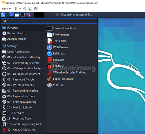Click the VulnHub icon
The width and height of the screenshot is (145, 134).
50,85
